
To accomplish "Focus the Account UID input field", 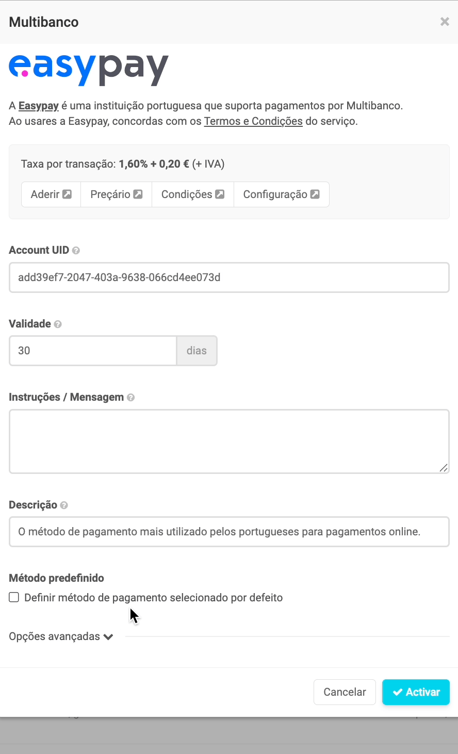I will [229, 277].
